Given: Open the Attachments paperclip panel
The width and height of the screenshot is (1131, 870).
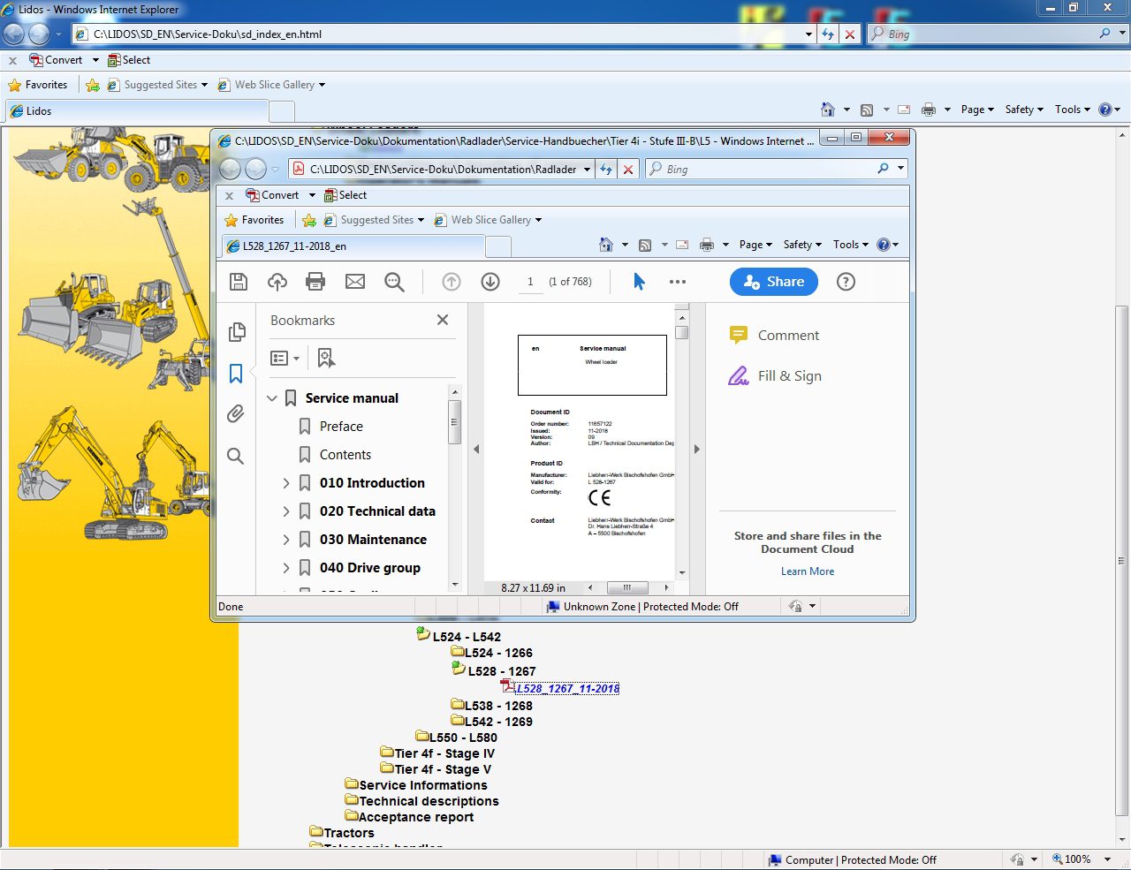Looking at the screenshot, I should 236,413.
